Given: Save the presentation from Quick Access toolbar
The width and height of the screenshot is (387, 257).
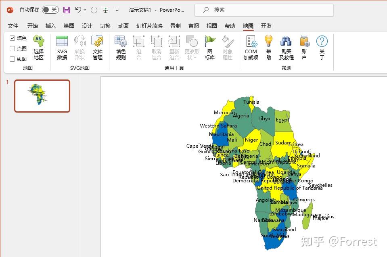Looking at the screenshot, I should 67,9.
